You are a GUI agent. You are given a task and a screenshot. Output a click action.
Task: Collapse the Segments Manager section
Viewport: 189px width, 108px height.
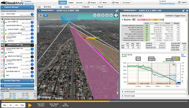point(2,7)
